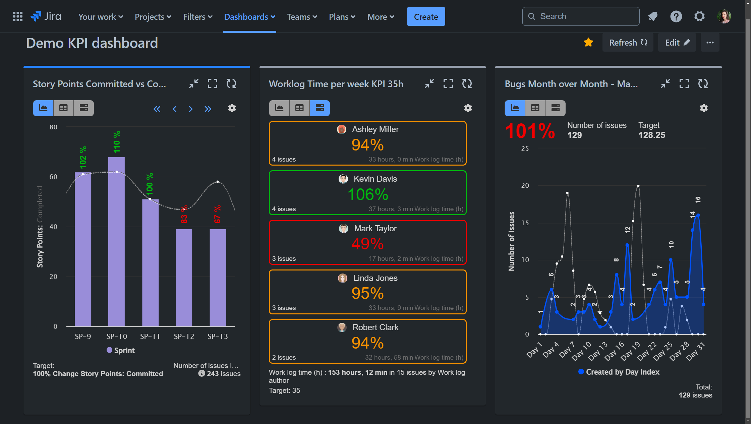Collapse the Bugs Month over Month gadget
The width and height of the screenshot is (751, 424).
pyautogui.click(x=665, y=83)
